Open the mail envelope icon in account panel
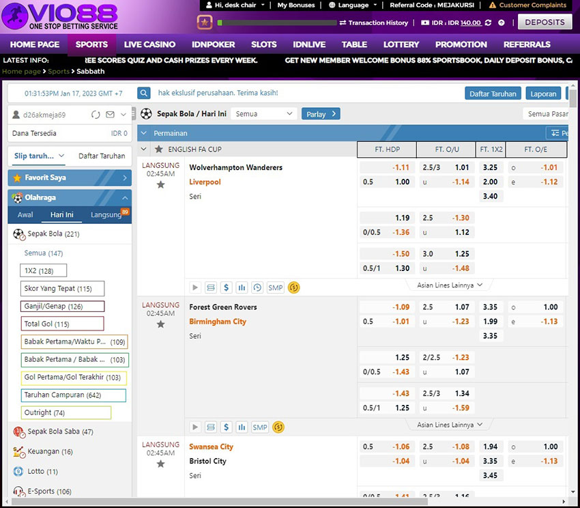Viewport: 580px width, 508px height. [x=110, y=115]
